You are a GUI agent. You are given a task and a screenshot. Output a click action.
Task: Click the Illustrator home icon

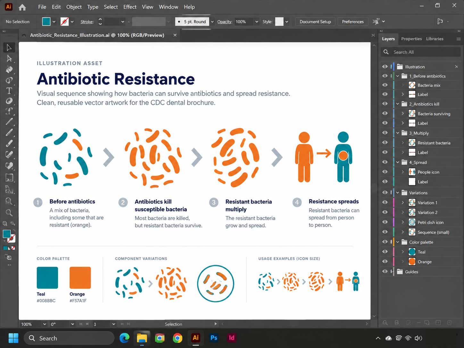coord(22,7)
